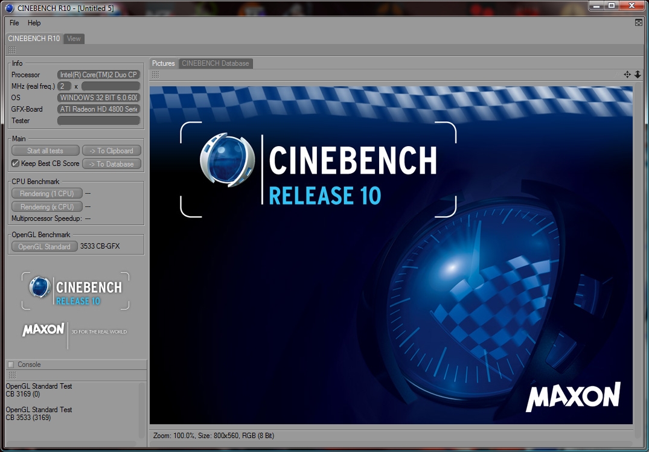Screen dimensions: 649x452
Task: Click console line 'CB 3533 (3169)'
Action: [x=28, y=418]
